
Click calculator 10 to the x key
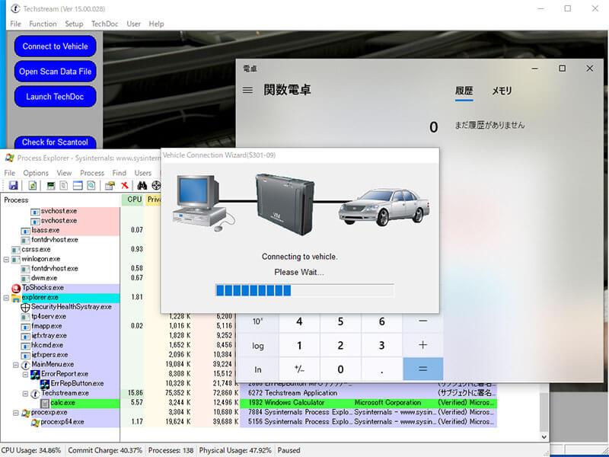click(258, 321)
